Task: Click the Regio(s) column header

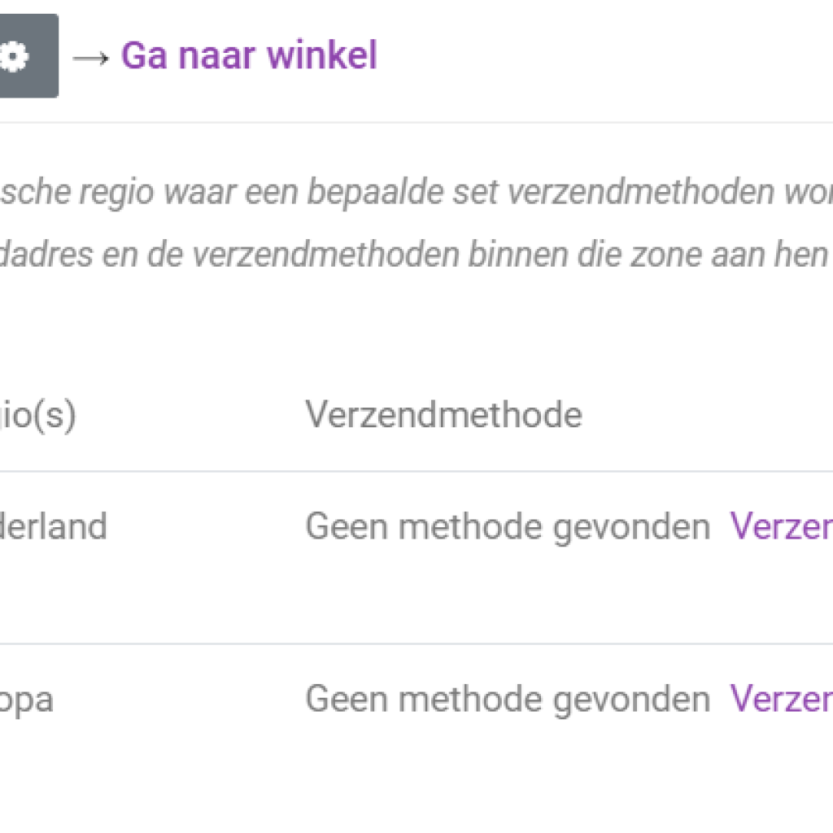Action: (37, 416)
